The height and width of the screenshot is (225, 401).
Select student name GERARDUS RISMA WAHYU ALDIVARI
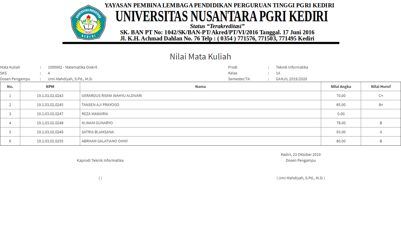(x=111, y=96)
